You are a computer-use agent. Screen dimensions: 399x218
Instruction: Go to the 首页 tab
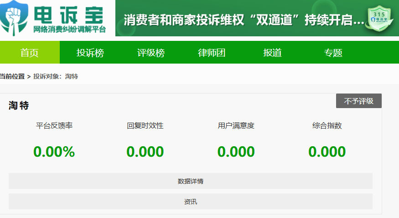[30, 53]
